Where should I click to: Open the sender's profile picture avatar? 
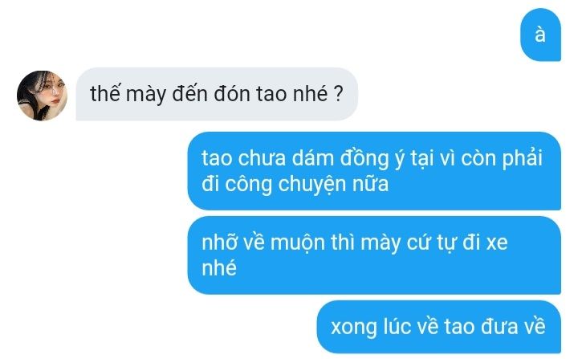(x=42, y=96)
